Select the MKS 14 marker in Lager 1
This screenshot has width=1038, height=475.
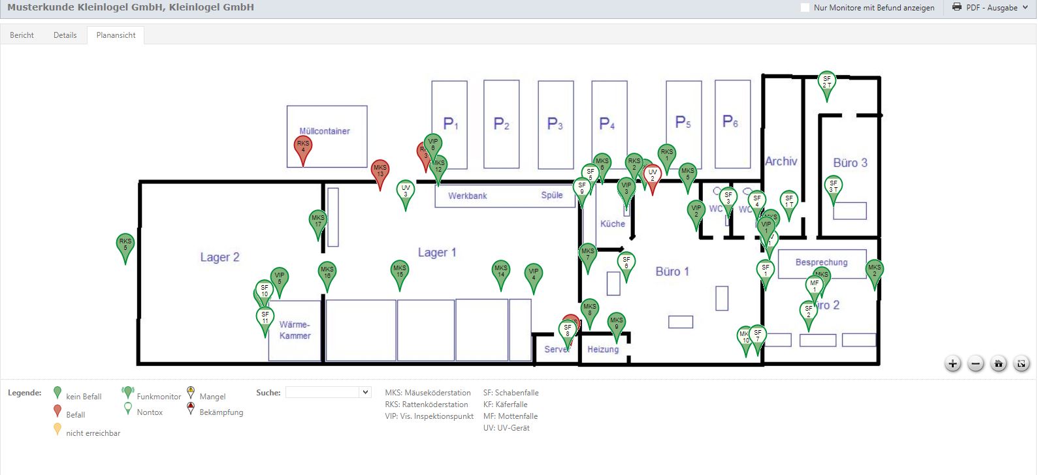pyautogui.click(x=501, y=271)
